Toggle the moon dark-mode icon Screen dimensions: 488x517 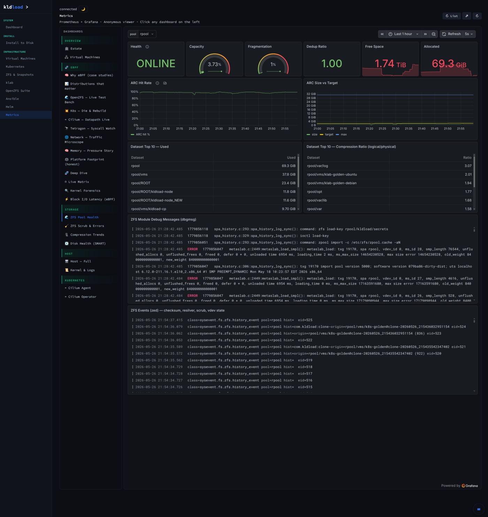click(x=83, y=9)
